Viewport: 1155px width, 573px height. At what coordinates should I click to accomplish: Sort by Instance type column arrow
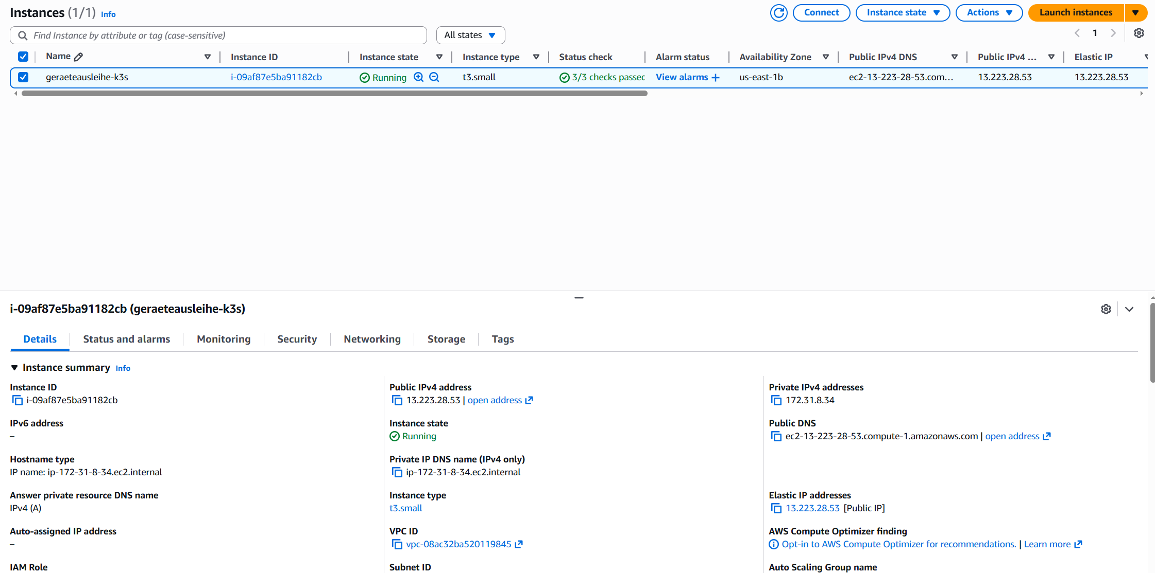pyautogui.click(x=536, y=57)
